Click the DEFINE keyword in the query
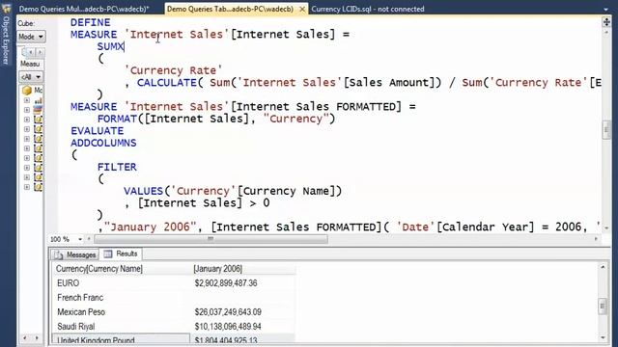The image size is (618, 347). pos(91,22)
